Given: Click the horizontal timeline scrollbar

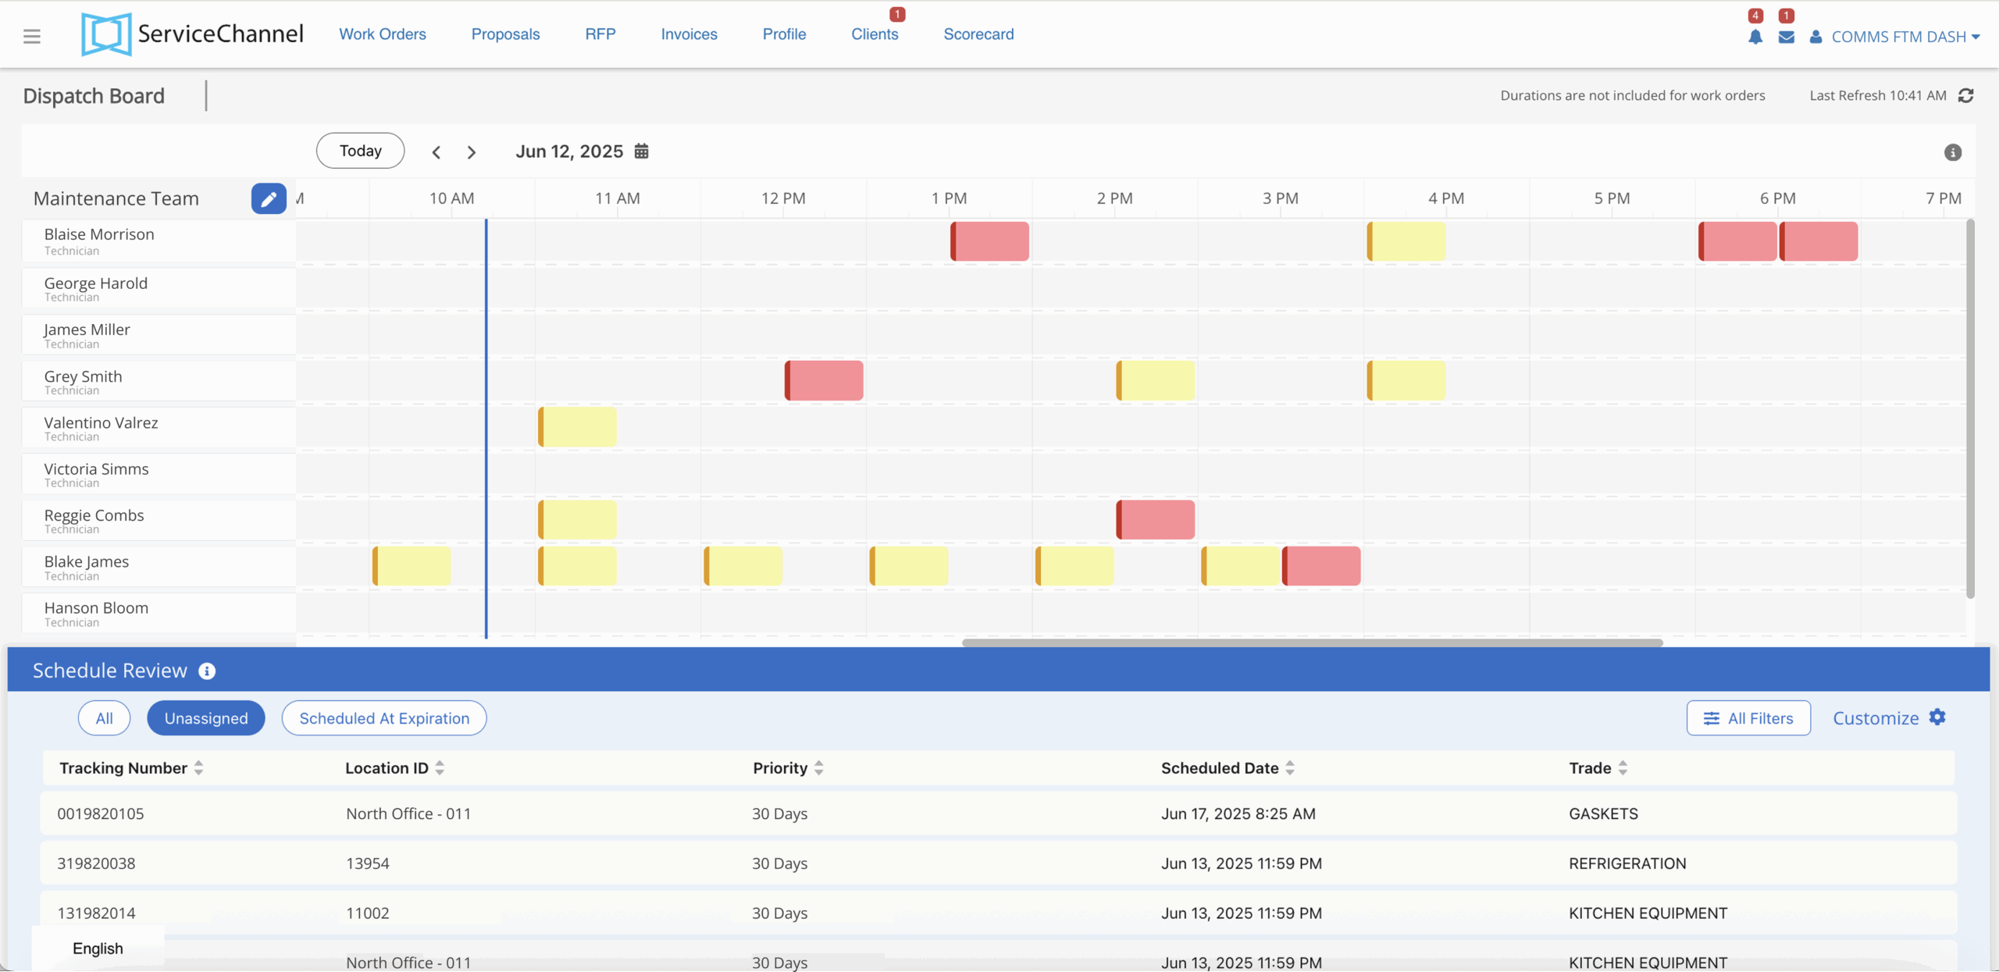Looking at the screenshot, I should 1312,643.
